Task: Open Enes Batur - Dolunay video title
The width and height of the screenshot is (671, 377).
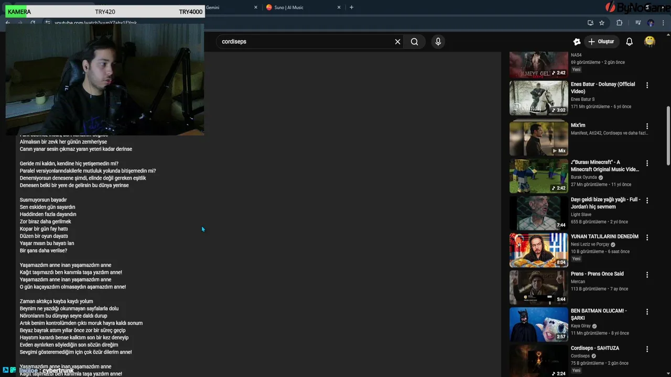Action: 603,88
